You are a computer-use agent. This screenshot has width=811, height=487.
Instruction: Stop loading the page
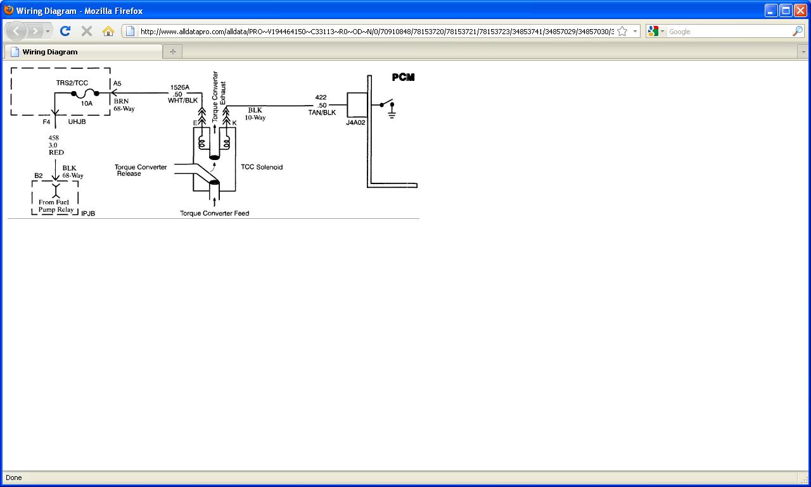87,31
